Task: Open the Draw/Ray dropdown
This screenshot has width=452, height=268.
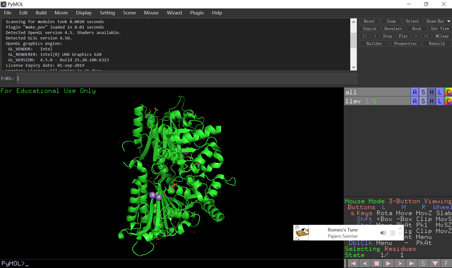Action: tap(438, 21)
